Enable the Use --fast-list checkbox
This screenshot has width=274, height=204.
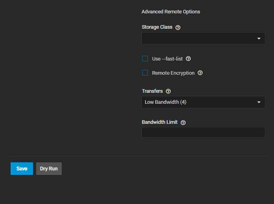click(x=145, y=59)
